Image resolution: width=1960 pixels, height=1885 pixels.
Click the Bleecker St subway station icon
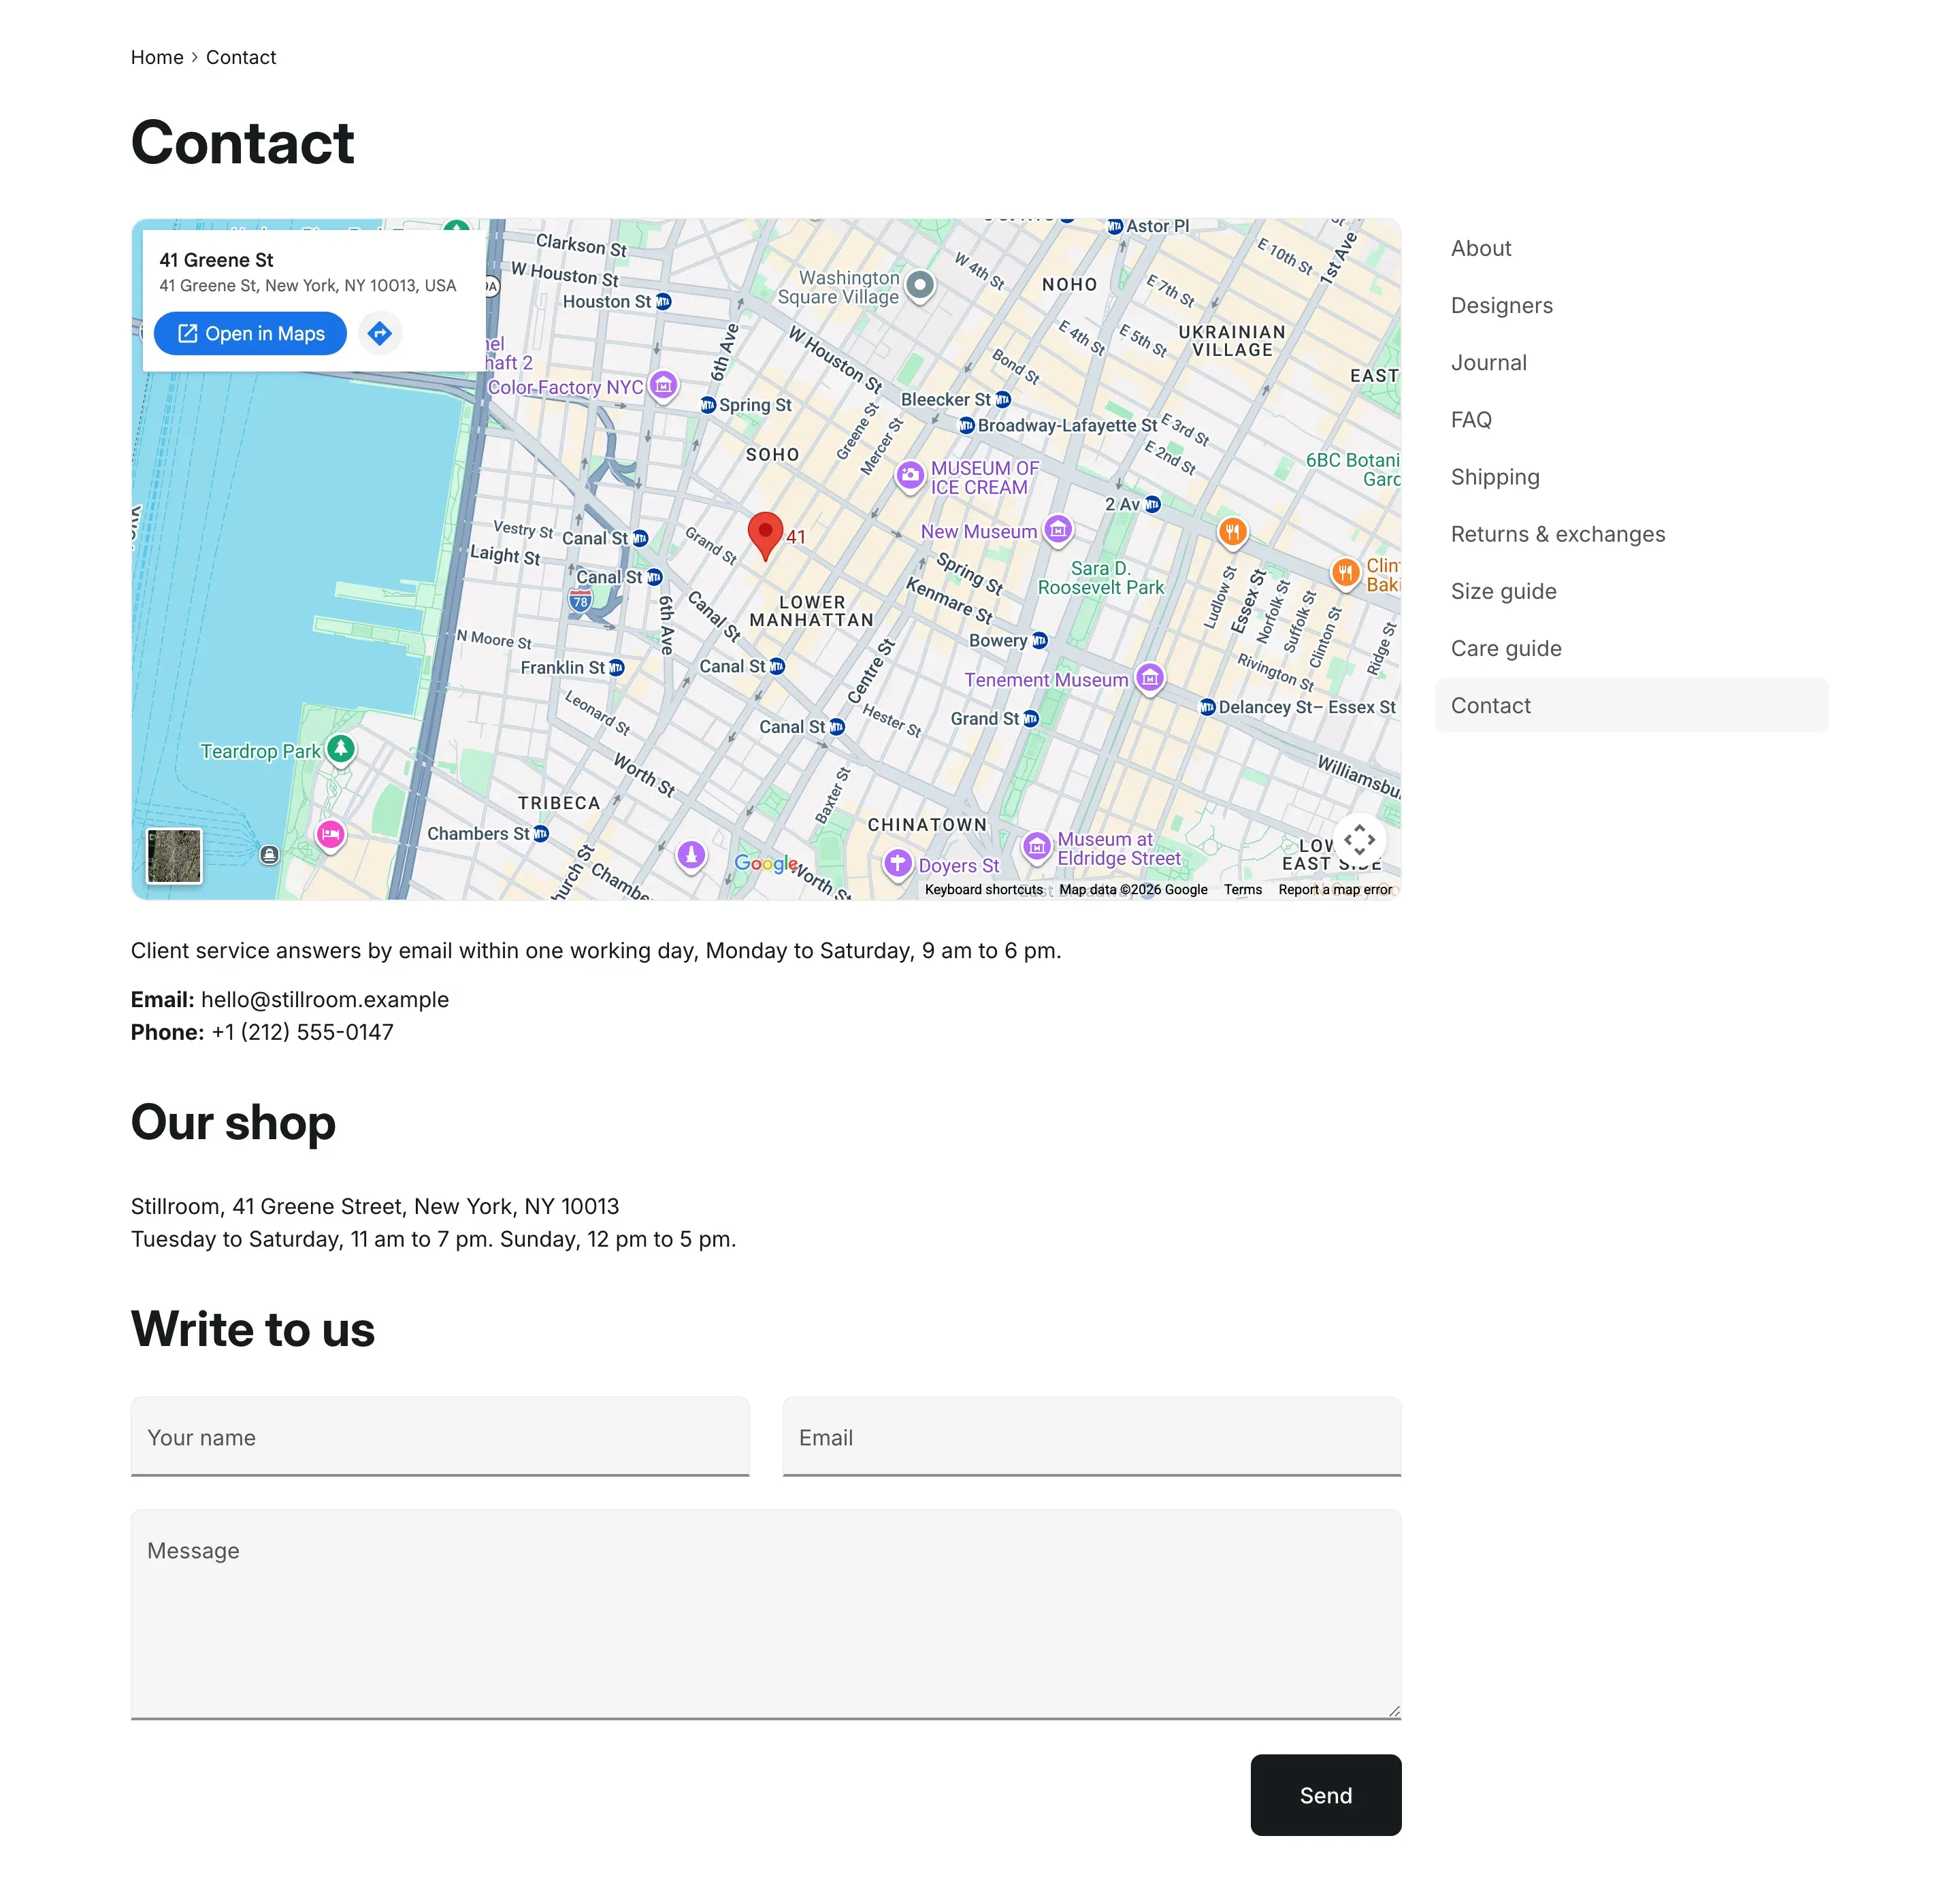(x=1003, y=400)
